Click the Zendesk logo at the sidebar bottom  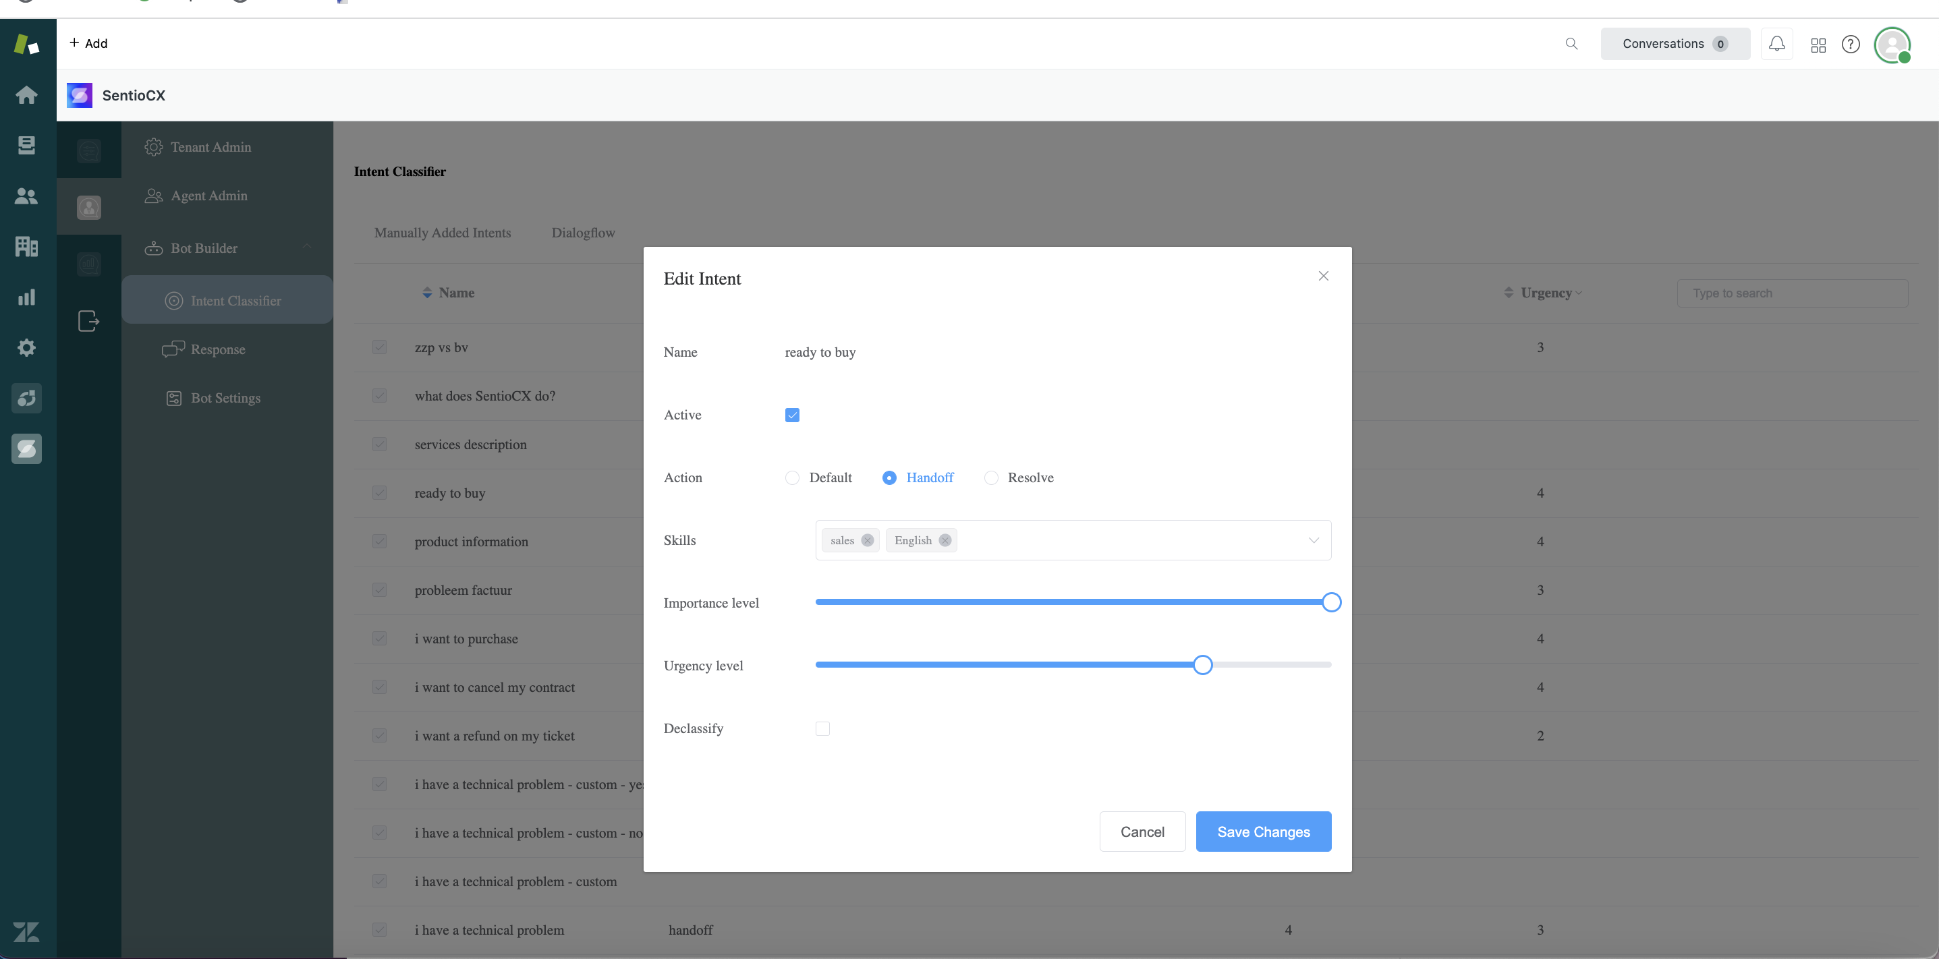tap(26, 932)
